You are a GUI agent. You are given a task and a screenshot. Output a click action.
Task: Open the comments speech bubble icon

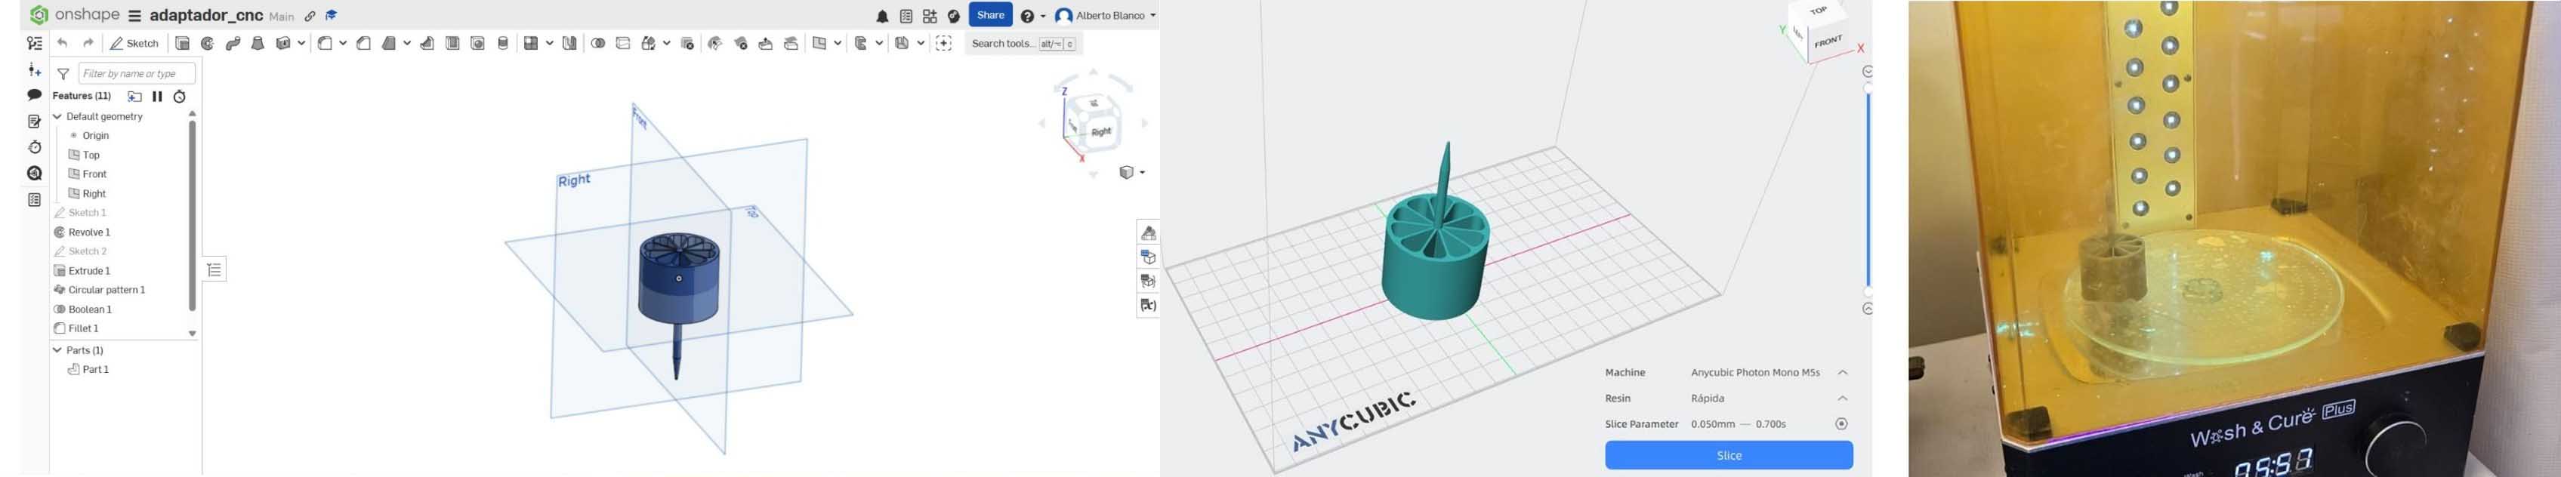point(35,95)
